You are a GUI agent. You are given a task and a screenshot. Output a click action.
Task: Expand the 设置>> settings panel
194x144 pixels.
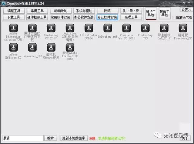coord(186,10)
